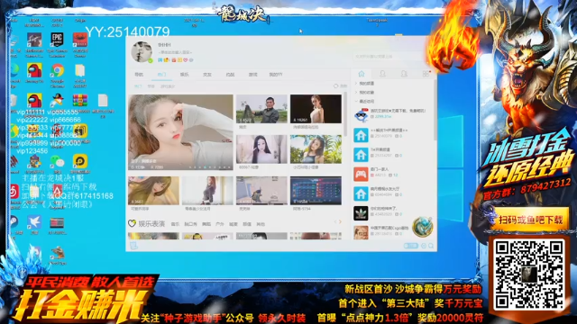Open the apps grid tab in the YY right panel
Viewport: 577px width, 324px height.
(426, 74)
